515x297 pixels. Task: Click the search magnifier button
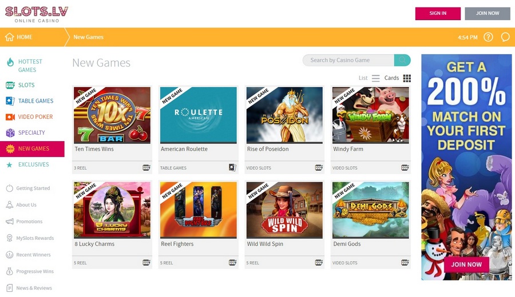[x=402, y=60]
